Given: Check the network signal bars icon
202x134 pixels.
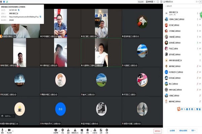Looking at the screenshot, I should pos(7,2).
